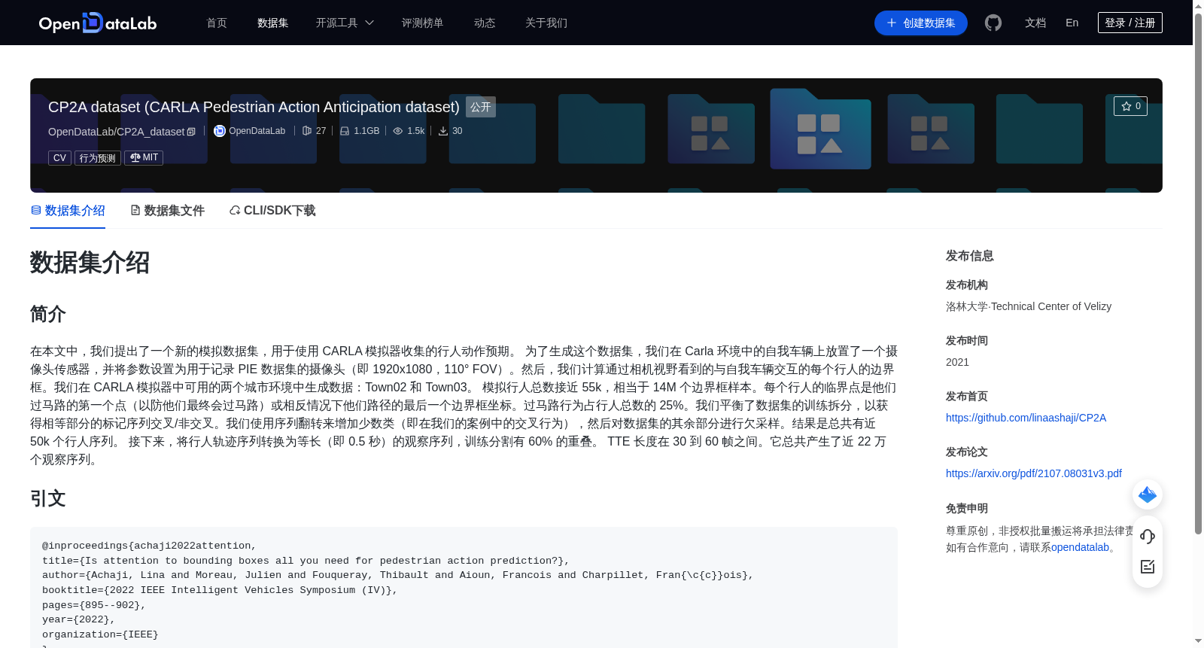Open the OpenDataLab logo home link
Viewport: 1204px width, 648px height.
(x=98, y=23)
